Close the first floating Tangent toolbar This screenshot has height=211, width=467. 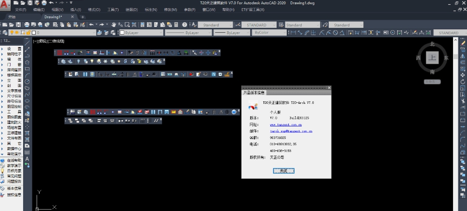click(219, 51)
